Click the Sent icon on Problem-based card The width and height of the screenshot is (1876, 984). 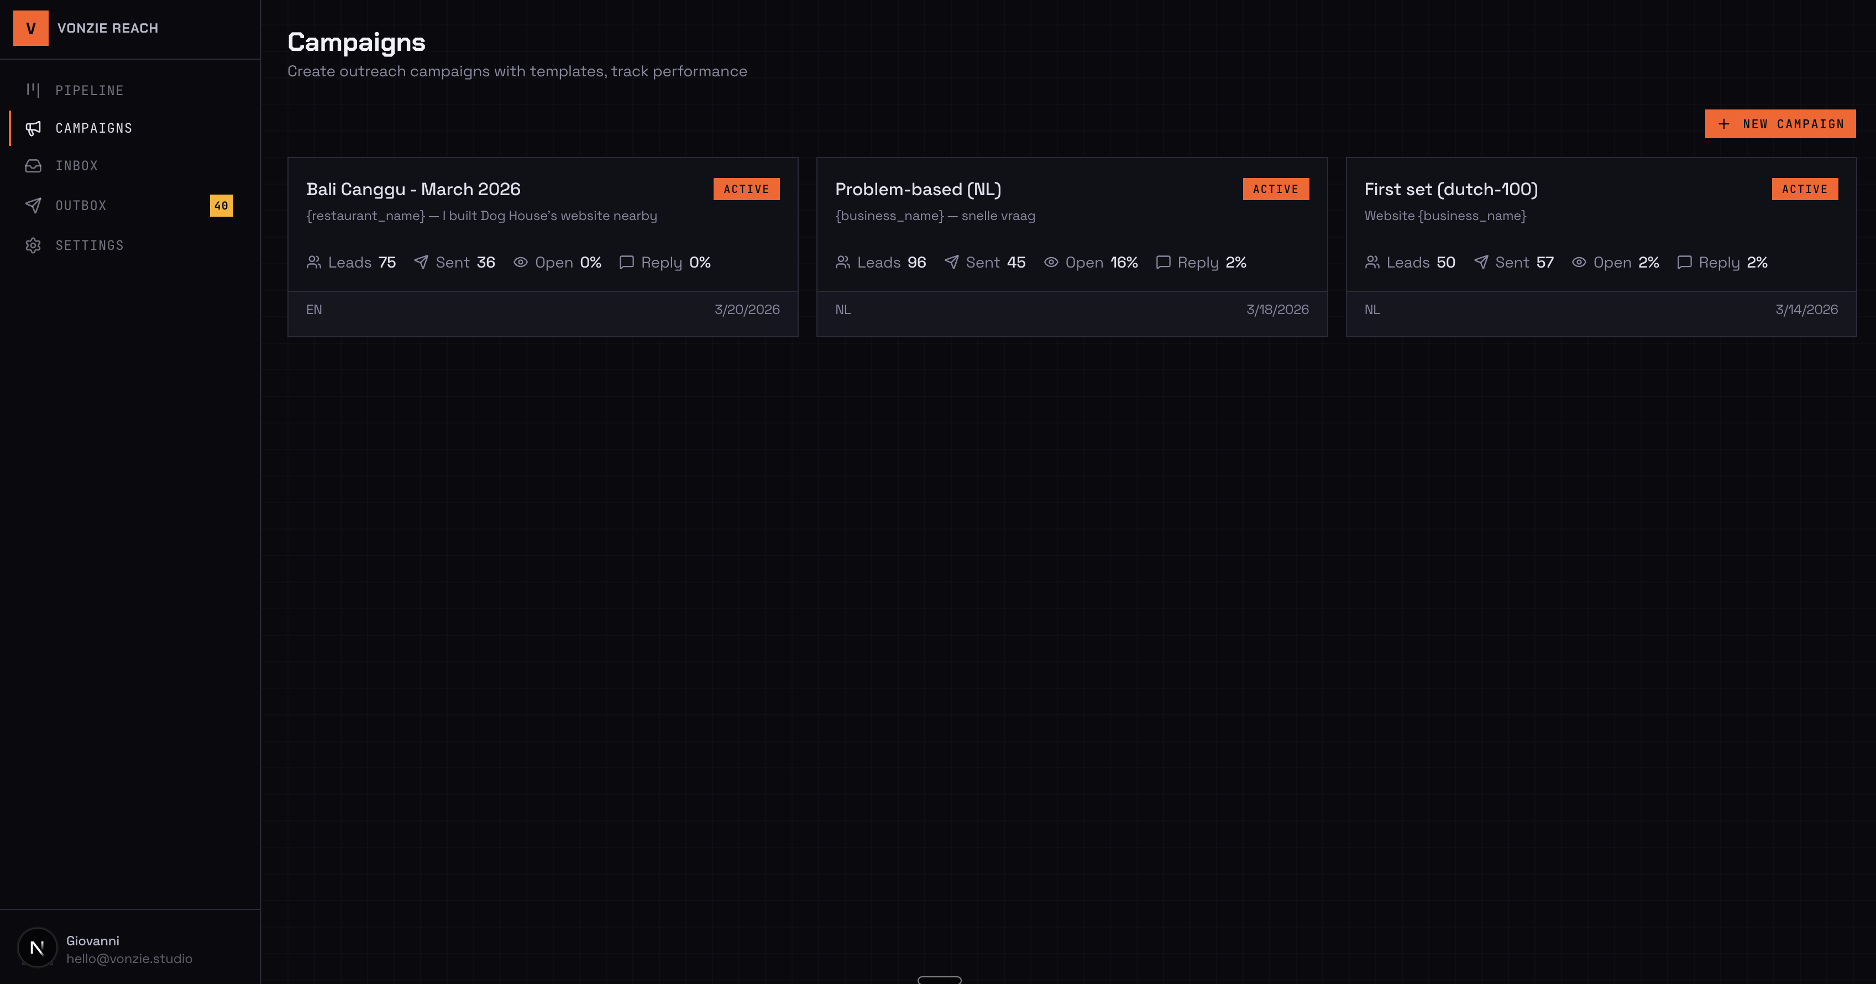pyautogui.click(x=952, y=262)
